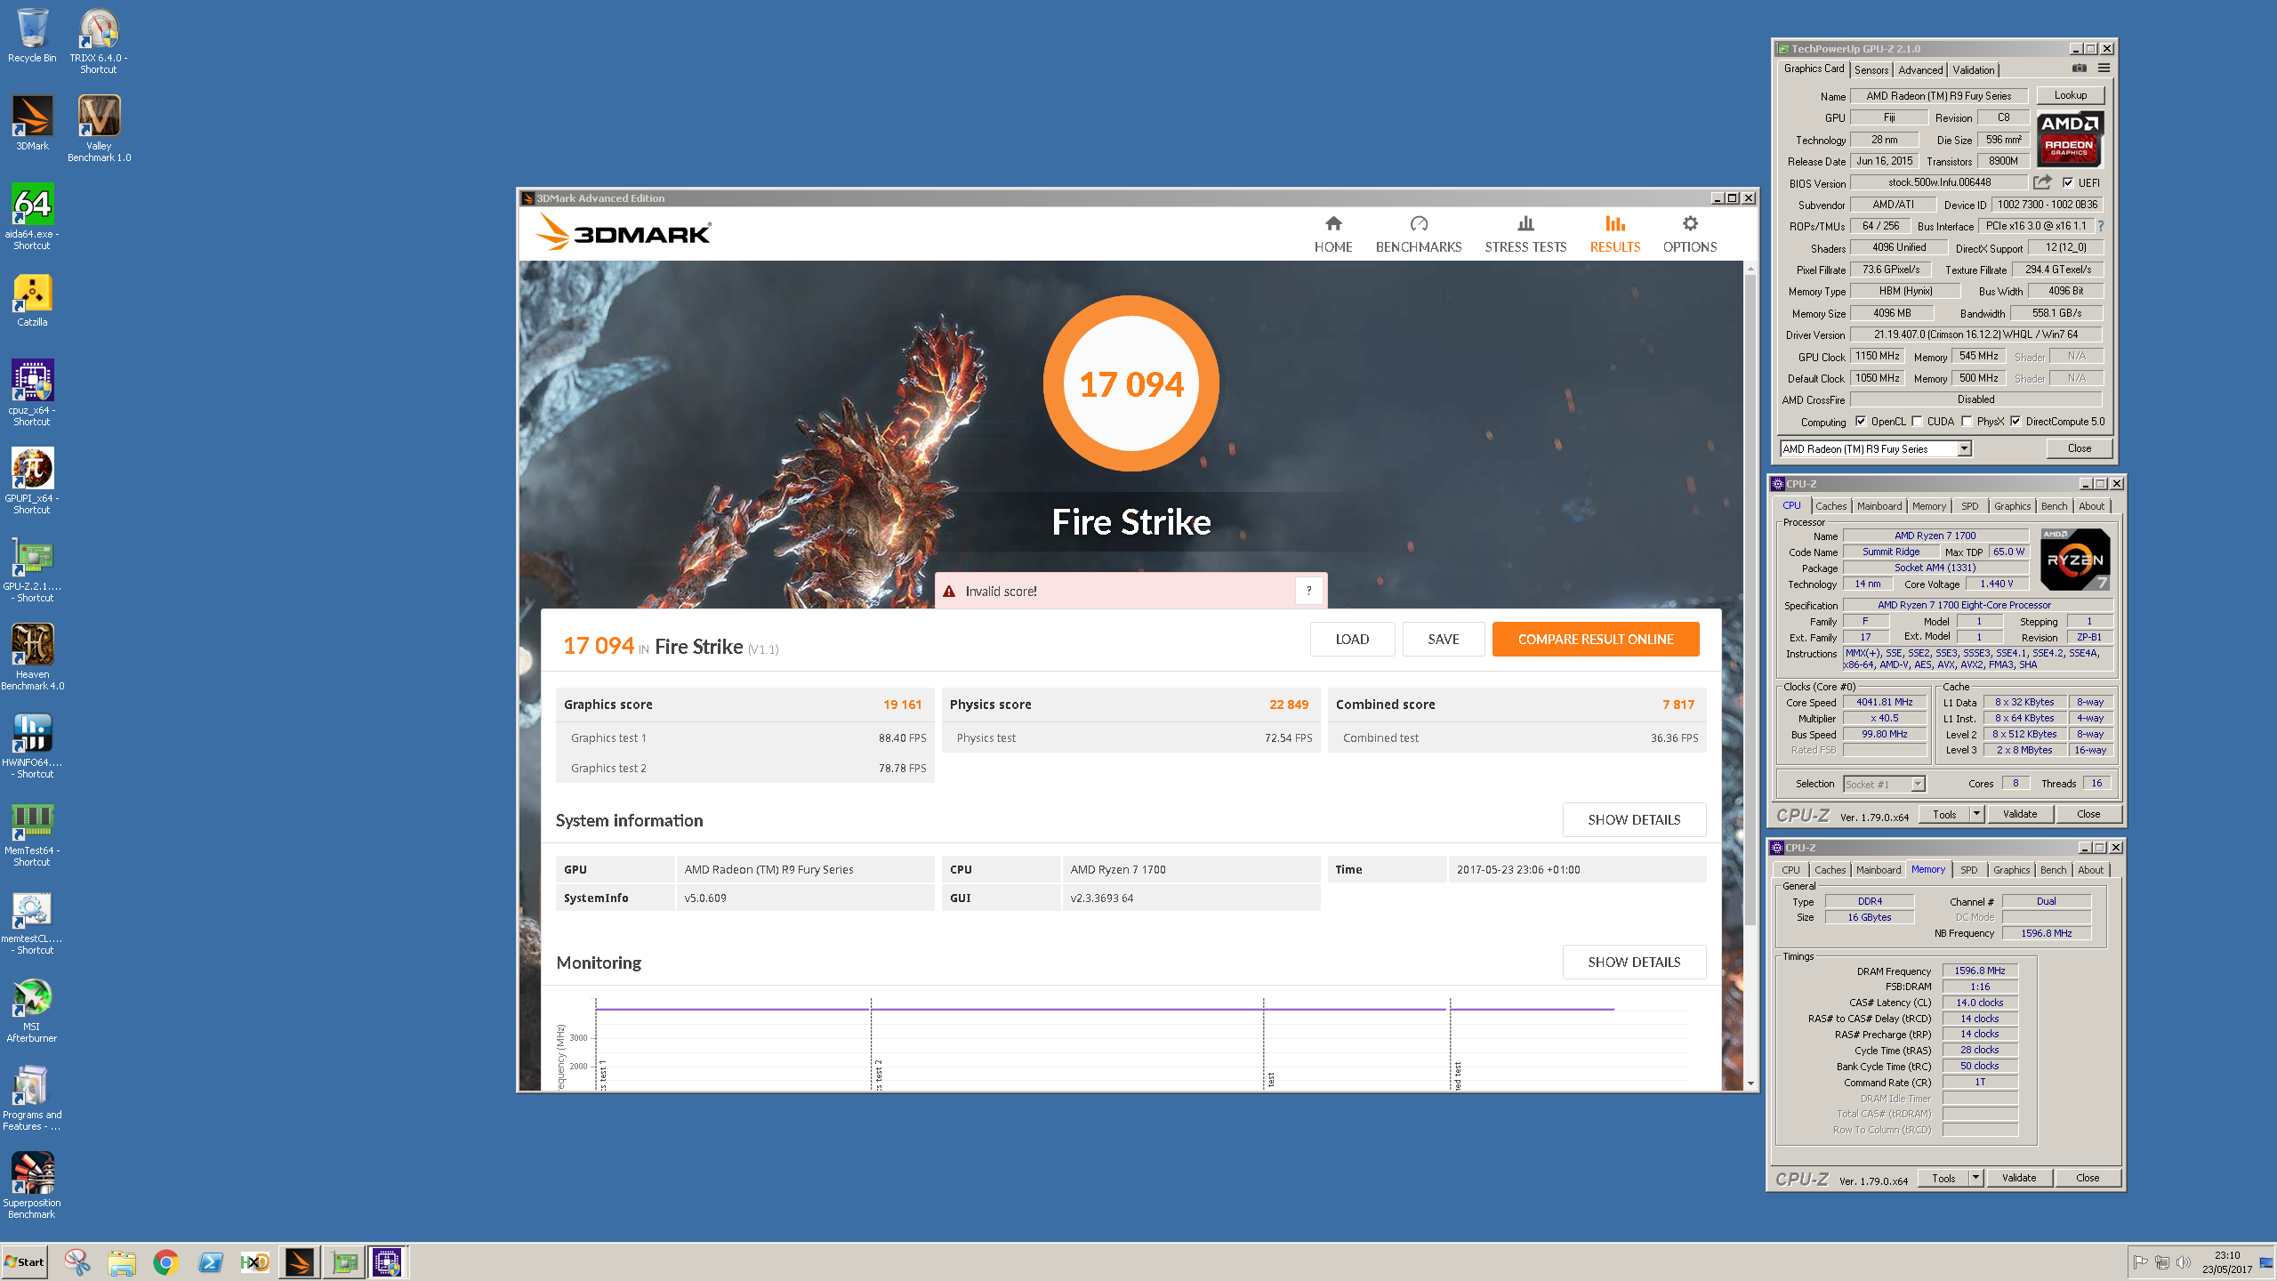
Task: Uncheck OpenCL computing support in GPU-Z
Action: [1861, 421]
